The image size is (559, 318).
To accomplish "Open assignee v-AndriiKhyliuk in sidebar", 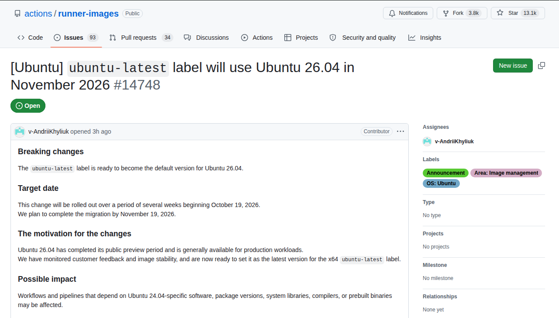I will 454,142.
